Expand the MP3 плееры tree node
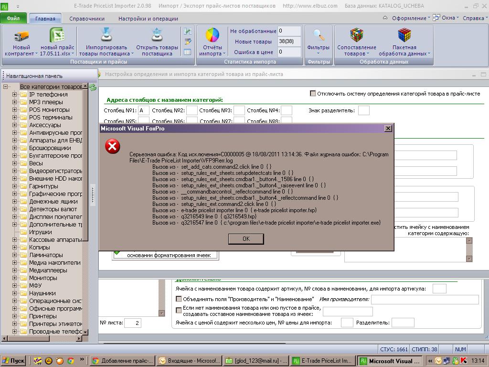Image resolution: width=489 pixels, height=367 pixels. [x=14, y=102]
